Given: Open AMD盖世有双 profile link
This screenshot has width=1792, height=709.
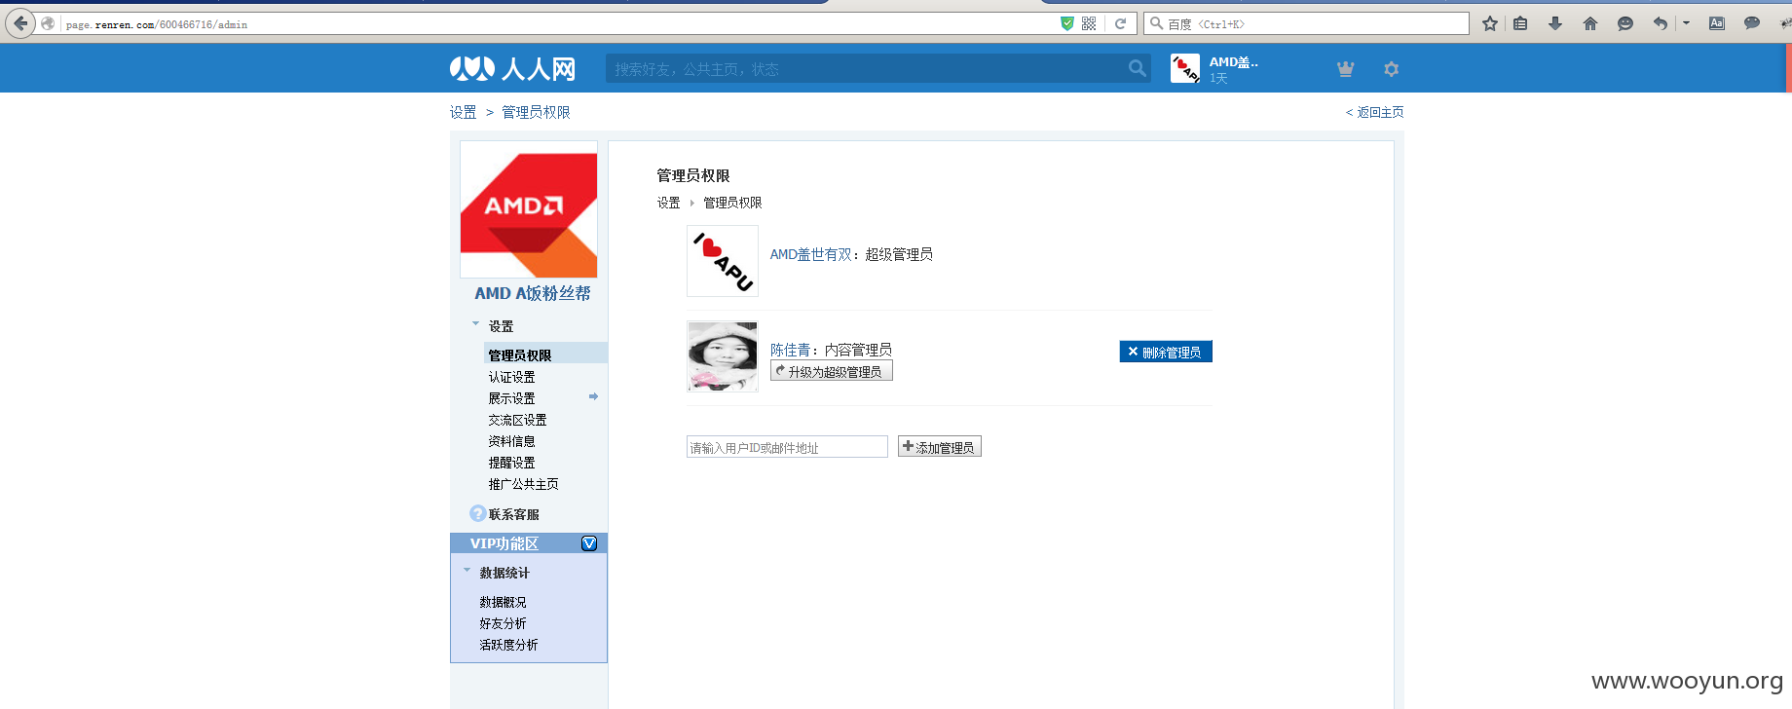Looking at the screenshot, I should [810, 254].
